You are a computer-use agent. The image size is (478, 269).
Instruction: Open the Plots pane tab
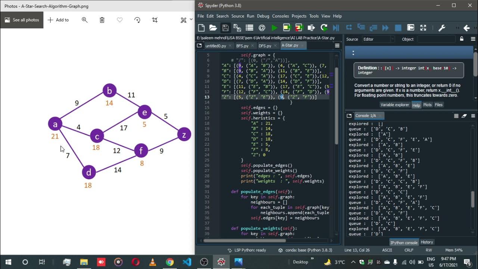427,105
